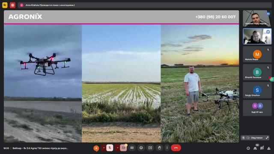Viewport: 274px width, 154px height.
Task: Open the chat with everyone icon
Action: pyautogui.click(x=262, y=148)
